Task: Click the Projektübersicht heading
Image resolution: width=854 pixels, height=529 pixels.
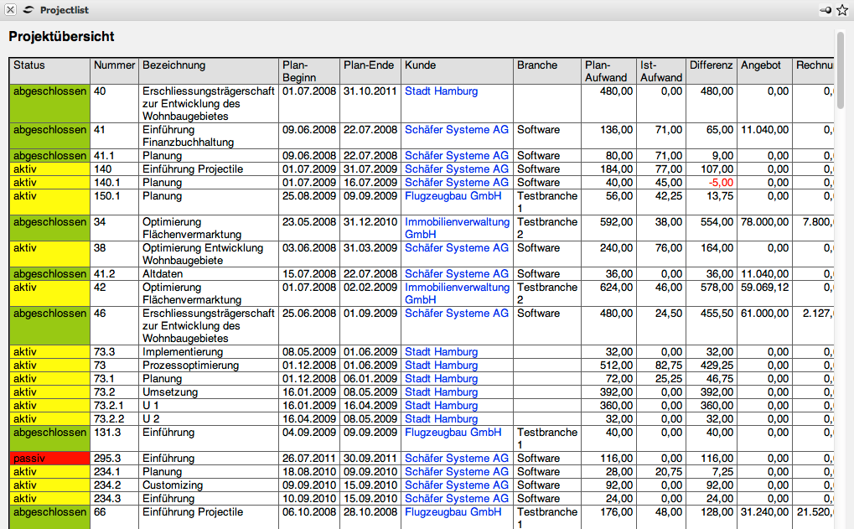Action: (x=61, y=37)
